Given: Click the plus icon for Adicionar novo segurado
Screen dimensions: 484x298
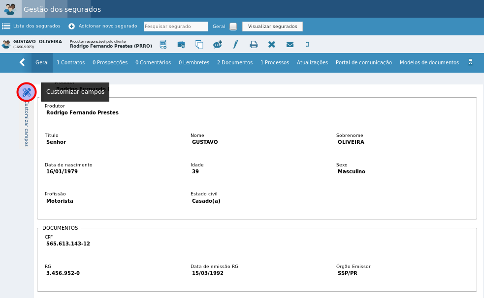Looking at the screenshot, I should pyautogui.click(x=71, y=26).
